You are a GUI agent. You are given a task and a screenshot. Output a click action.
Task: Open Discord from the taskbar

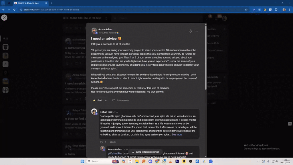point(150,161)
